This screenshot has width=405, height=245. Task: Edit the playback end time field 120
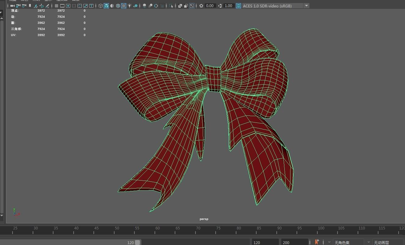coord(265,243)
